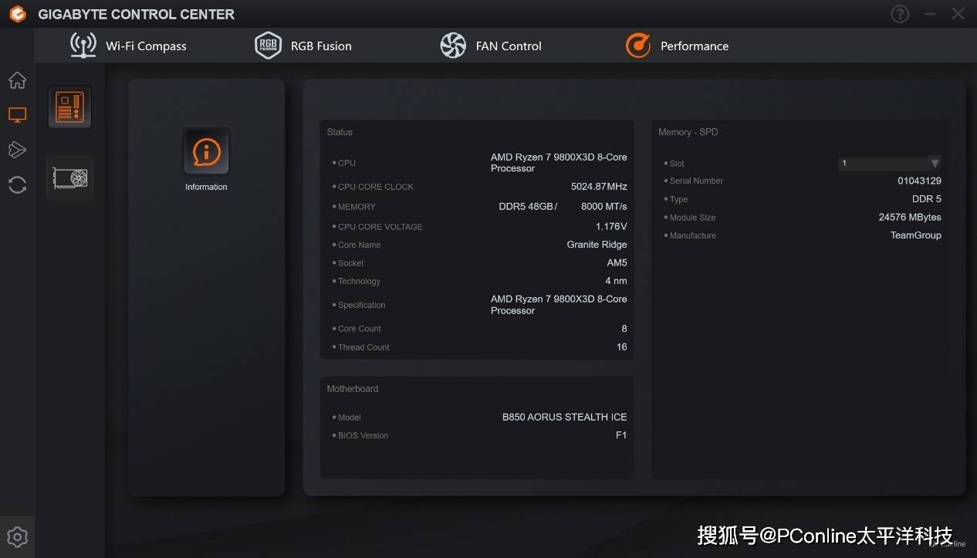Image resolution: width=977 pixels, height=558 pixels.
Task: Click the Slot dropdown arrow
Action: coord(935,164)
